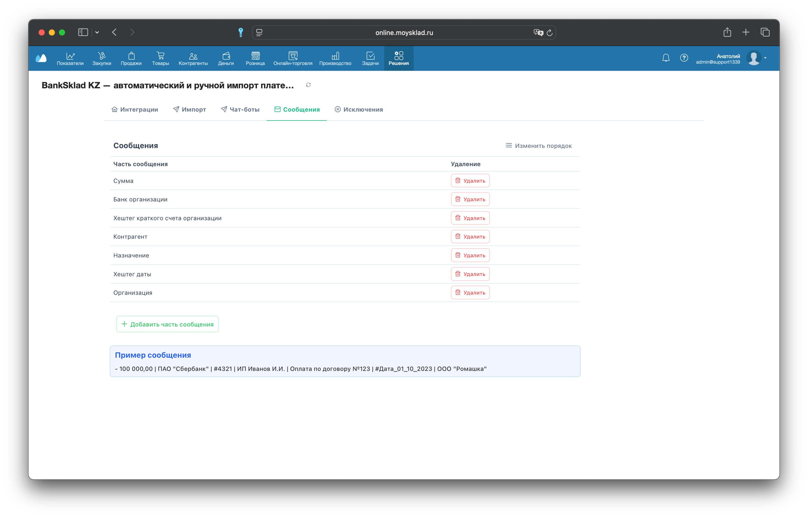Open the Safari Share menu
The width and height of the screenshot is (808, 517).
[727, 32]
